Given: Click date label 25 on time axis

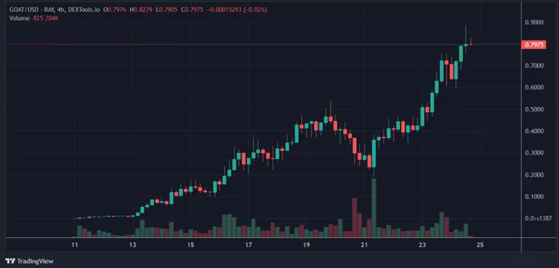Looking at the screenshot, I should (480, 245).
